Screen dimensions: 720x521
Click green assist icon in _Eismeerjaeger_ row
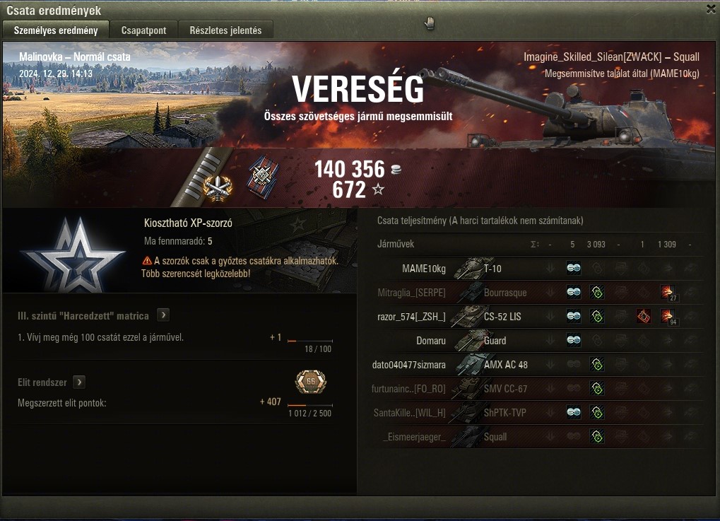pos(597,436)
